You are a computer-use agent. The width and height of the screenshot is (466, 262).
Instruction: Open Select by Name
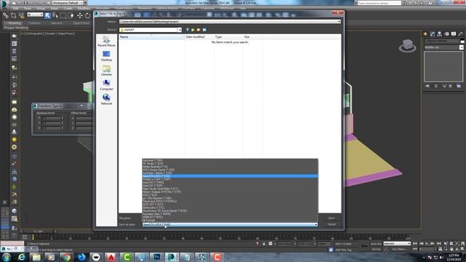[x=55, y=15]
